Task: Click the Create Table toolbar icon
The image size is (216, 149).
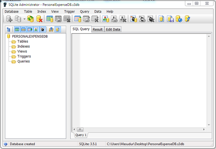Action: click(x=50, y=19)
